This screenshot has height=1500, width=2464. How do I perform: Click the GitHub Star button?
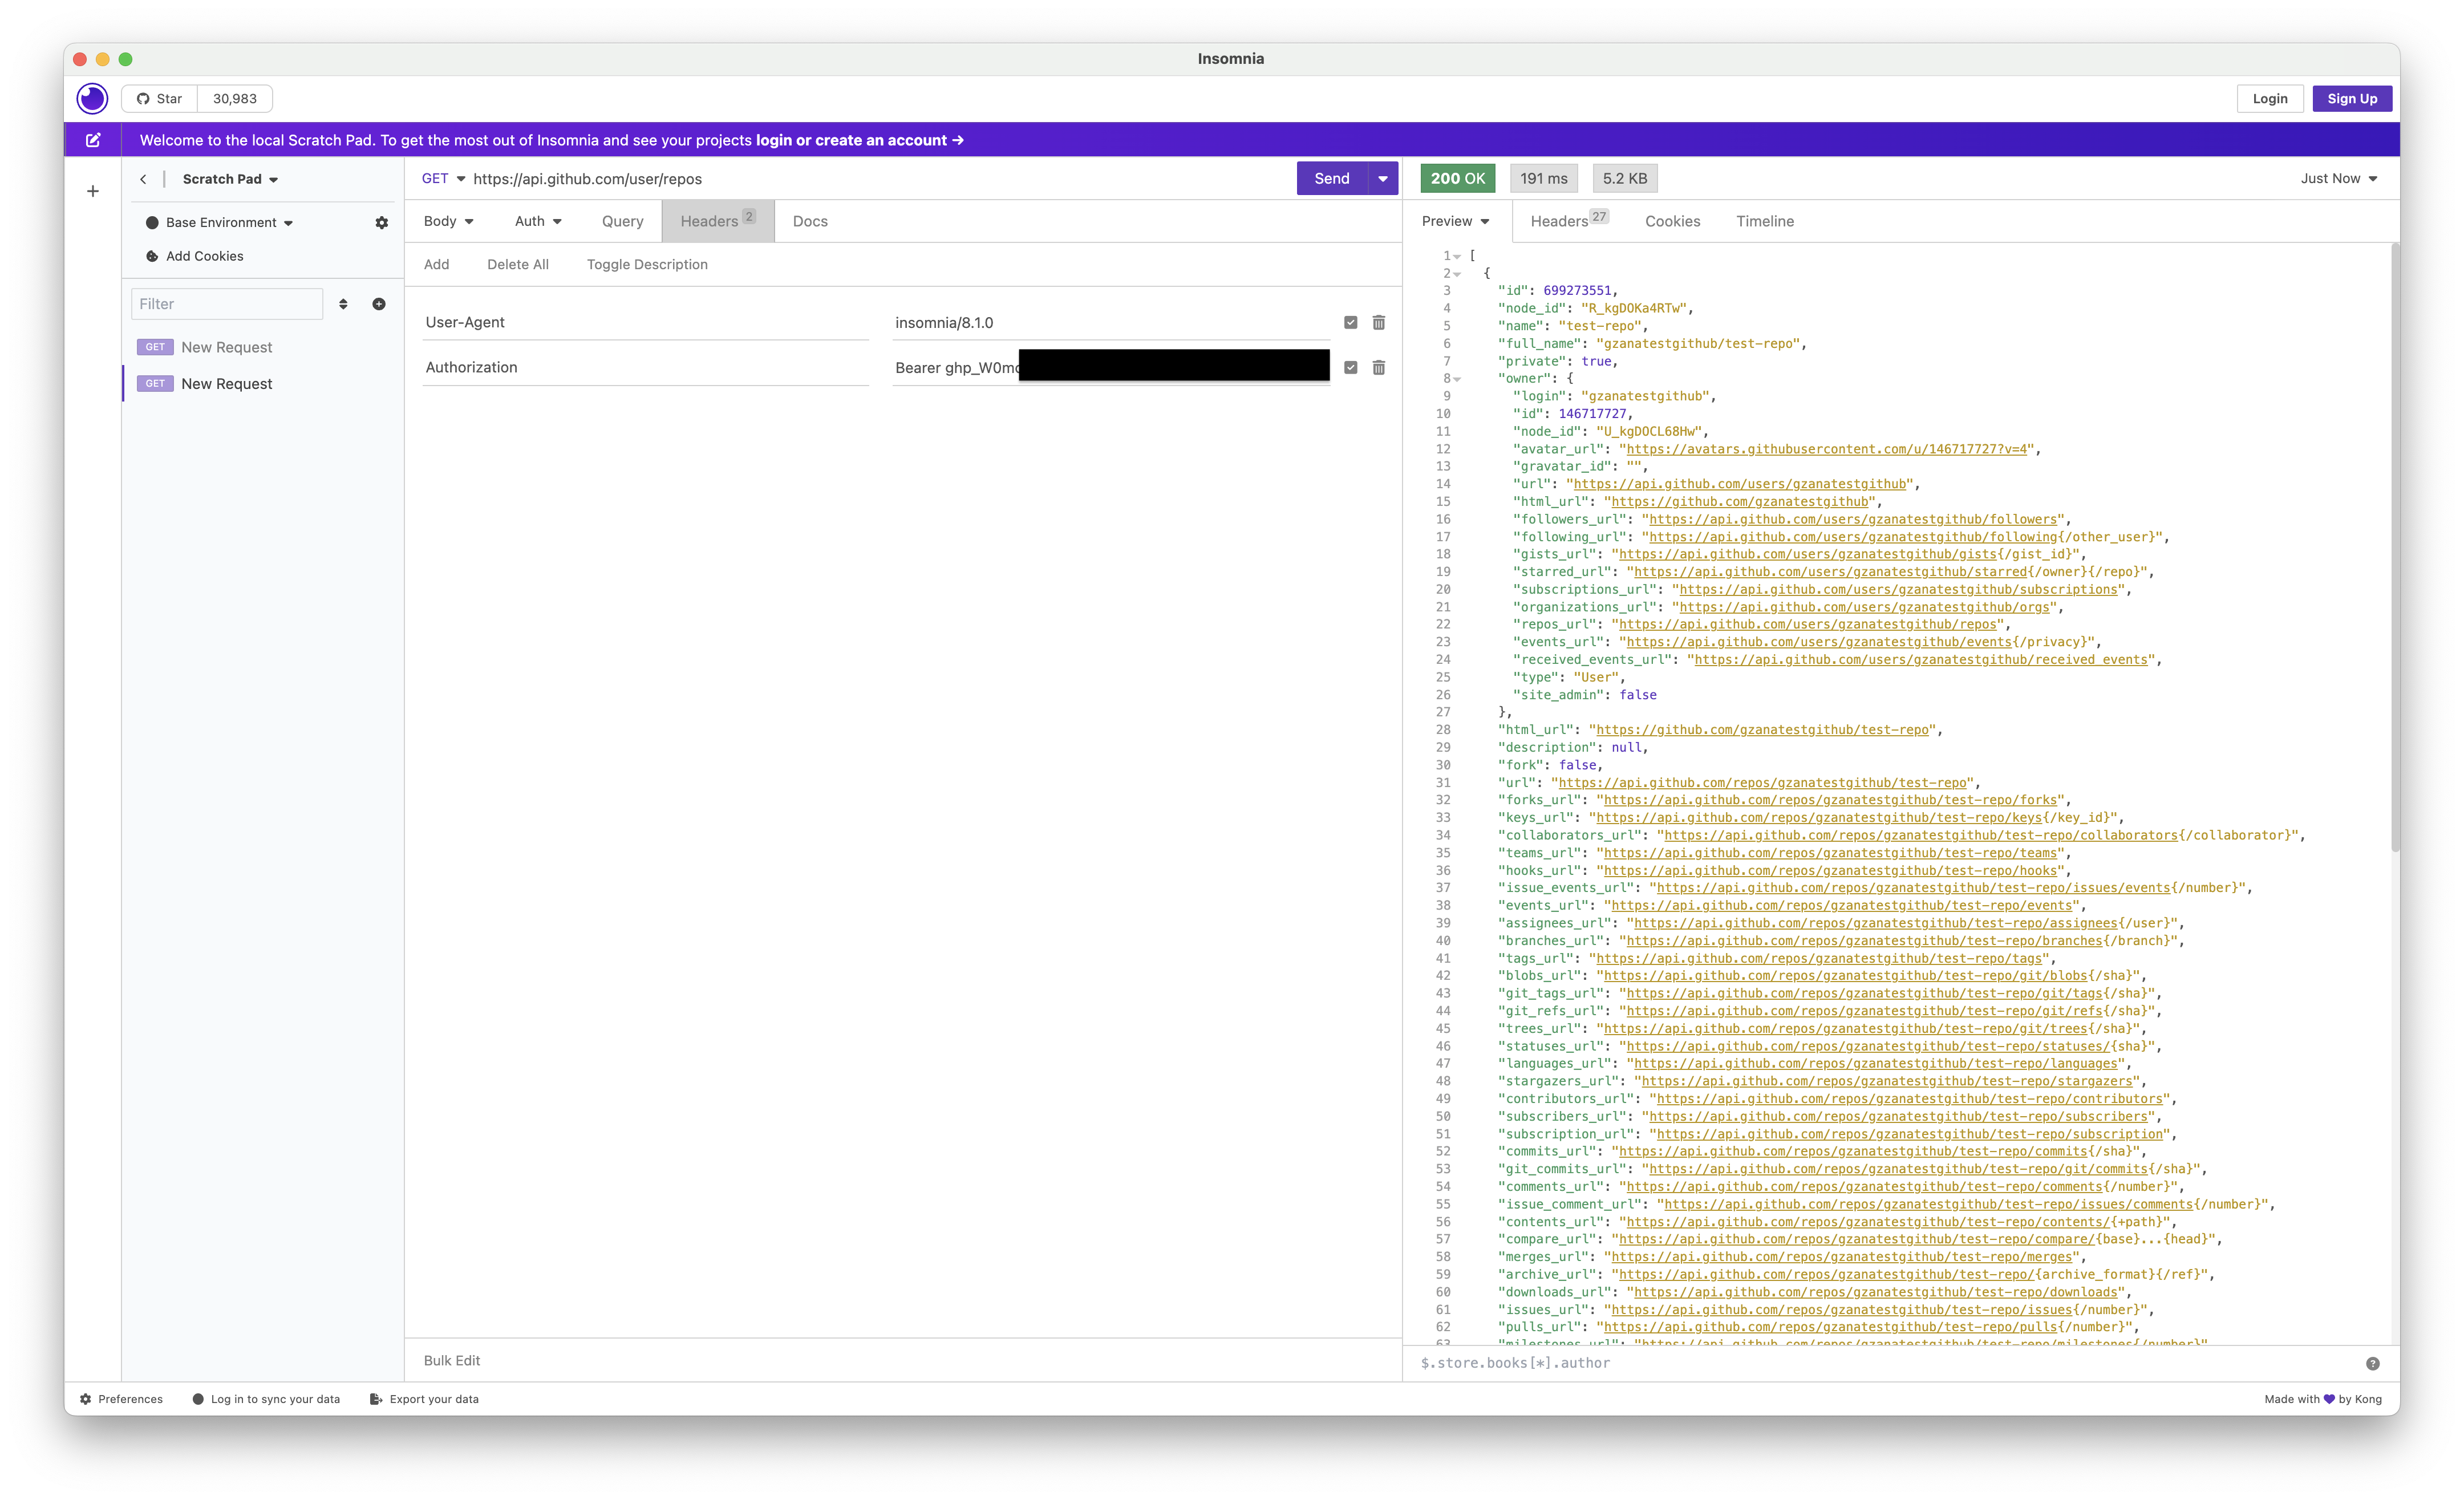(160, 98)
